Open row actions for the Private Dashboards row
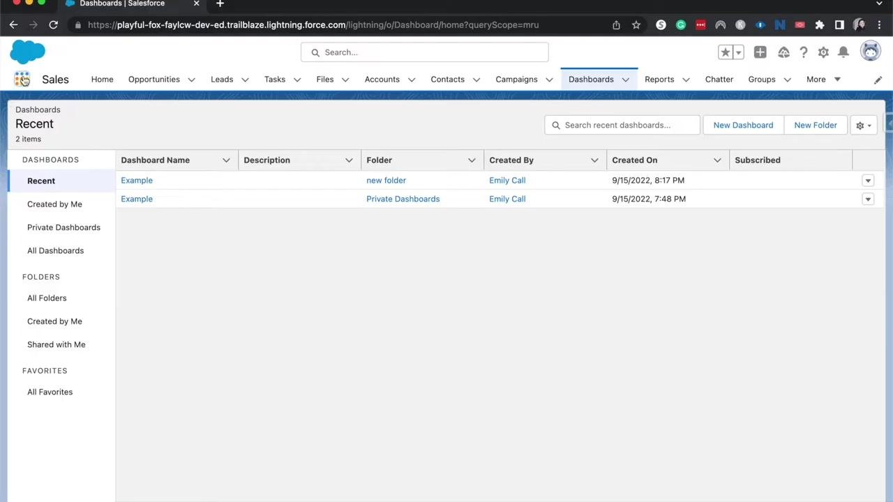The height and width of the screenshot is (502, 893). pos(868,199)
